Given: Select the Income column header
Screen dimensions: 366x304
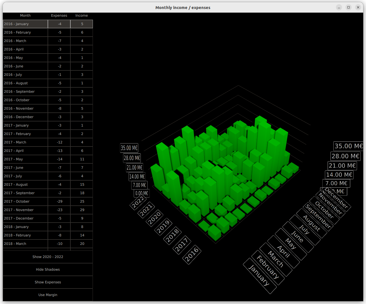Looking at the screenshot, I should coord(82,15).
